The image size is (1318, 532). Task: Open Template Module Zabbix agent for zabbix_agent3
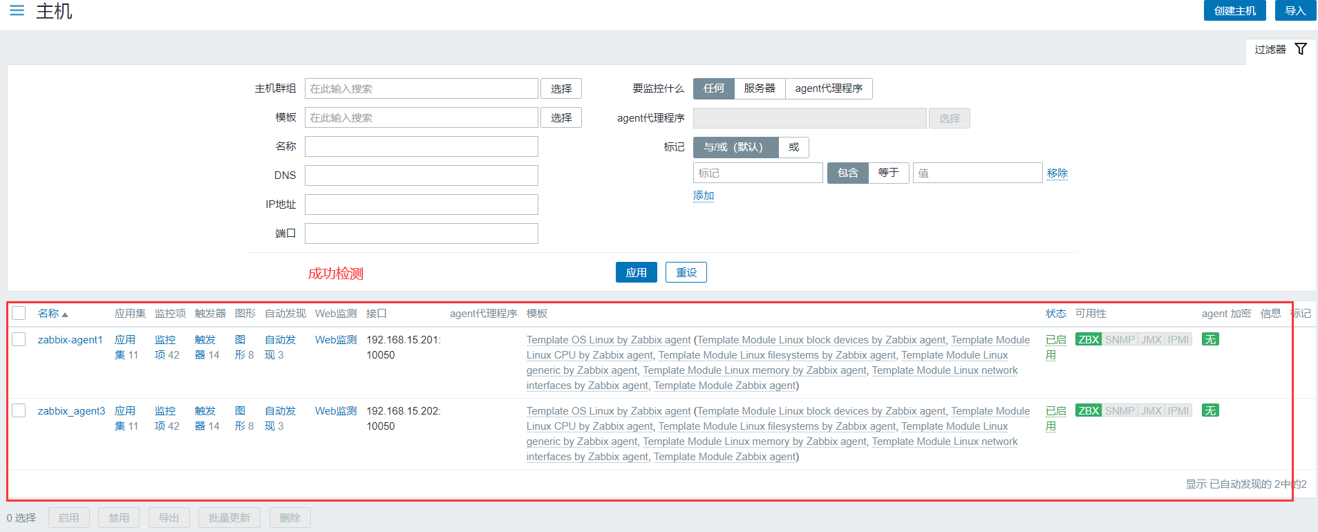point(725,457)
